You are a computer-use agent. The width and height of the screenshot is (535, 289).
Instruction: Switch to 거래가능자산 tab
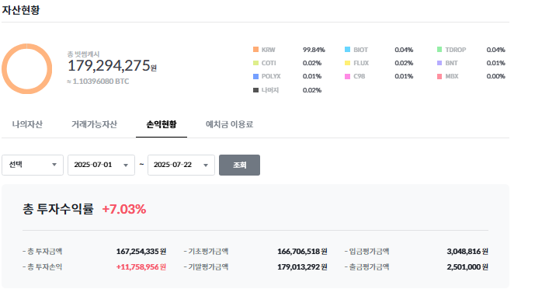point(94,124)
